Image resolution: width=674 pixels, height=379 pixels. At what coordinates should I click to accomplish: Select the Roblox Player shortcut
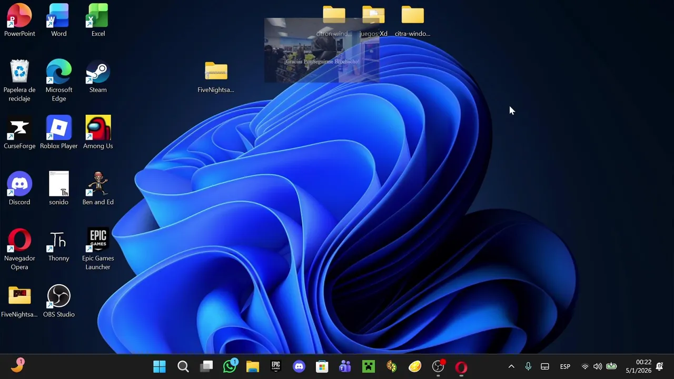(x=58, y=133)
